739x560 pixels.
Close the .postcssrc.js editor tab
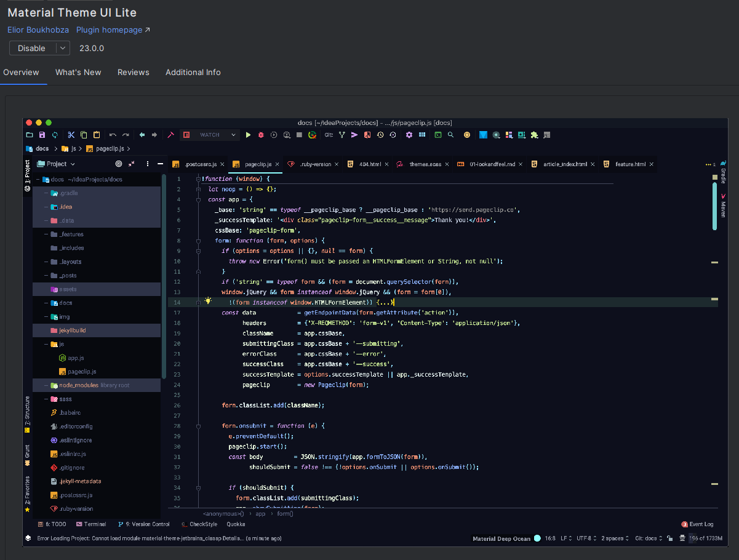click(x=222, y=164)
